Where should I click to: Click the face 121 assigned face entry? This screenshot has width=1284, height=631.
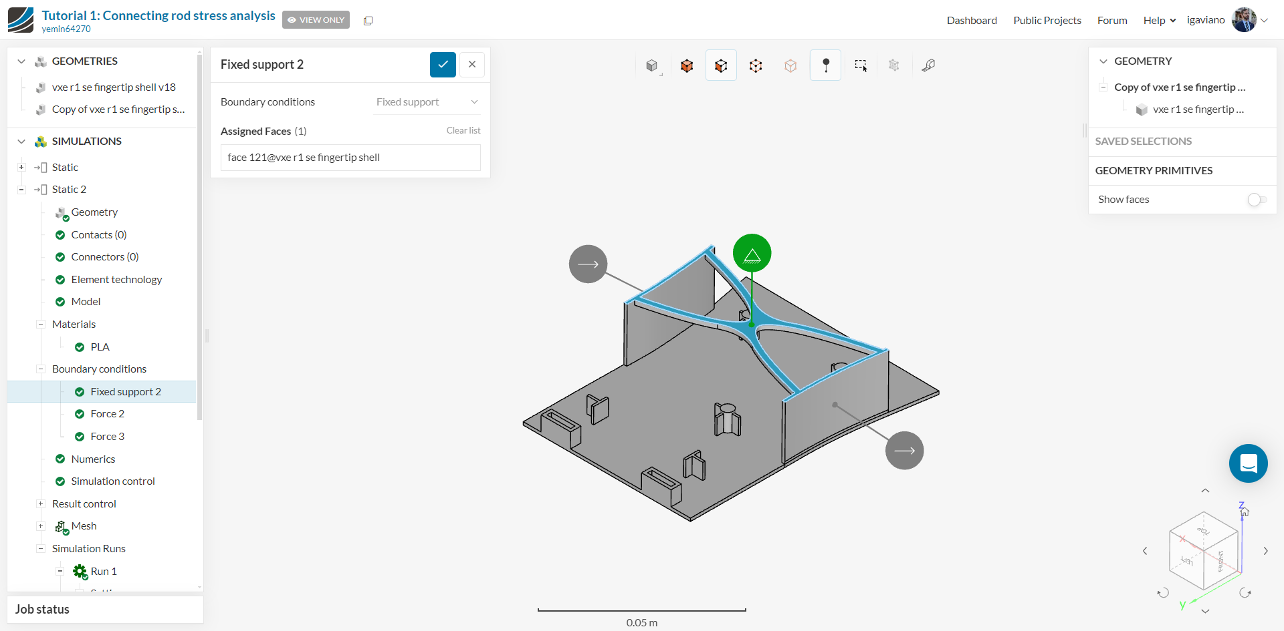[x=350, y=158]
